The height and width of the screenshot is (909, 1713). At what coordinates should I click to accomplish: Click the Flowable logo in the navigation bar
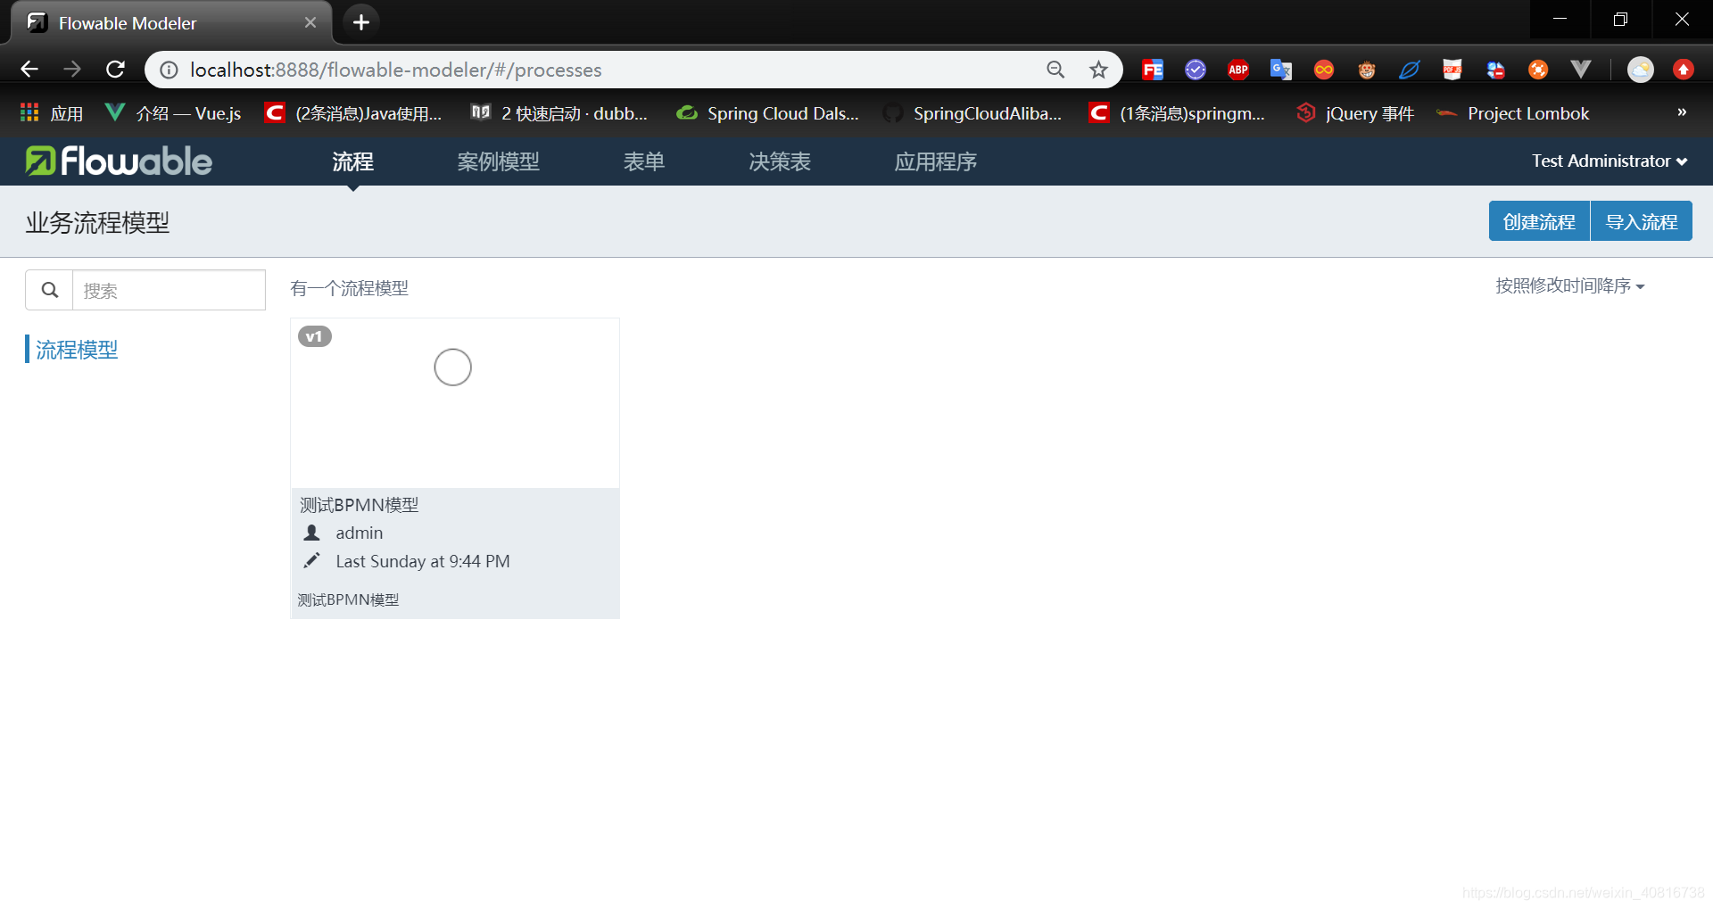click(117, 161)
